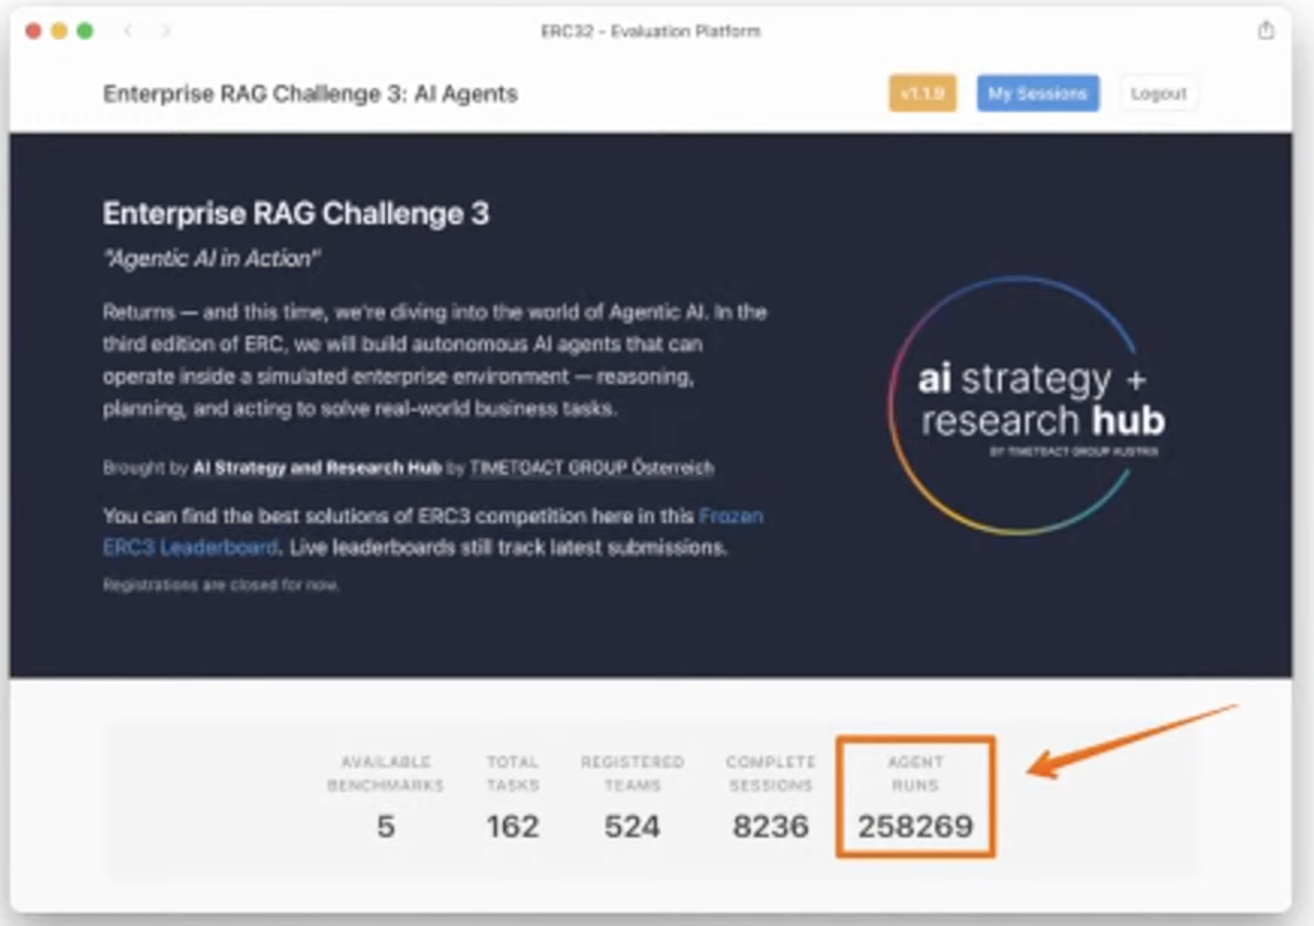Click the highlighted Agent Runs number
The width and height of the screenshot is (1314, 926).
pyautogui.click(x=915, y=825)
